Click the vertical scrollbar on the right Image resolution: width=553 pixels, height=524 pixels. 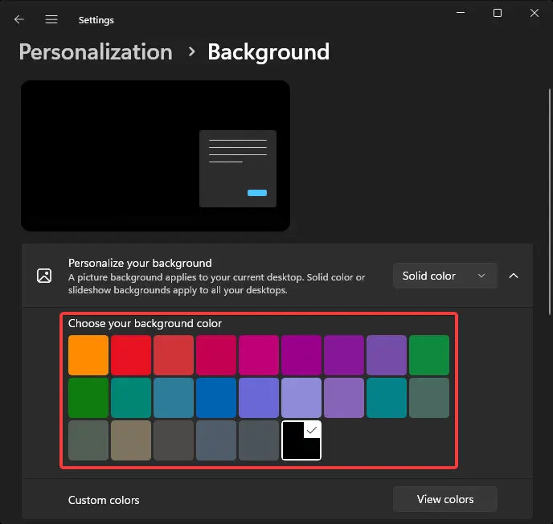click(x=550, y=202)
